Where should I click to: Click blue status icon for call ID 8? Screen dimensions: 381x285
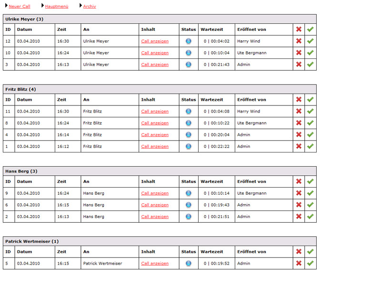[189, 123]
